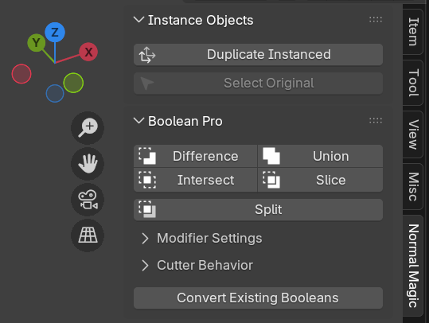Click the pan hand viewport icon

coord(88,164)
